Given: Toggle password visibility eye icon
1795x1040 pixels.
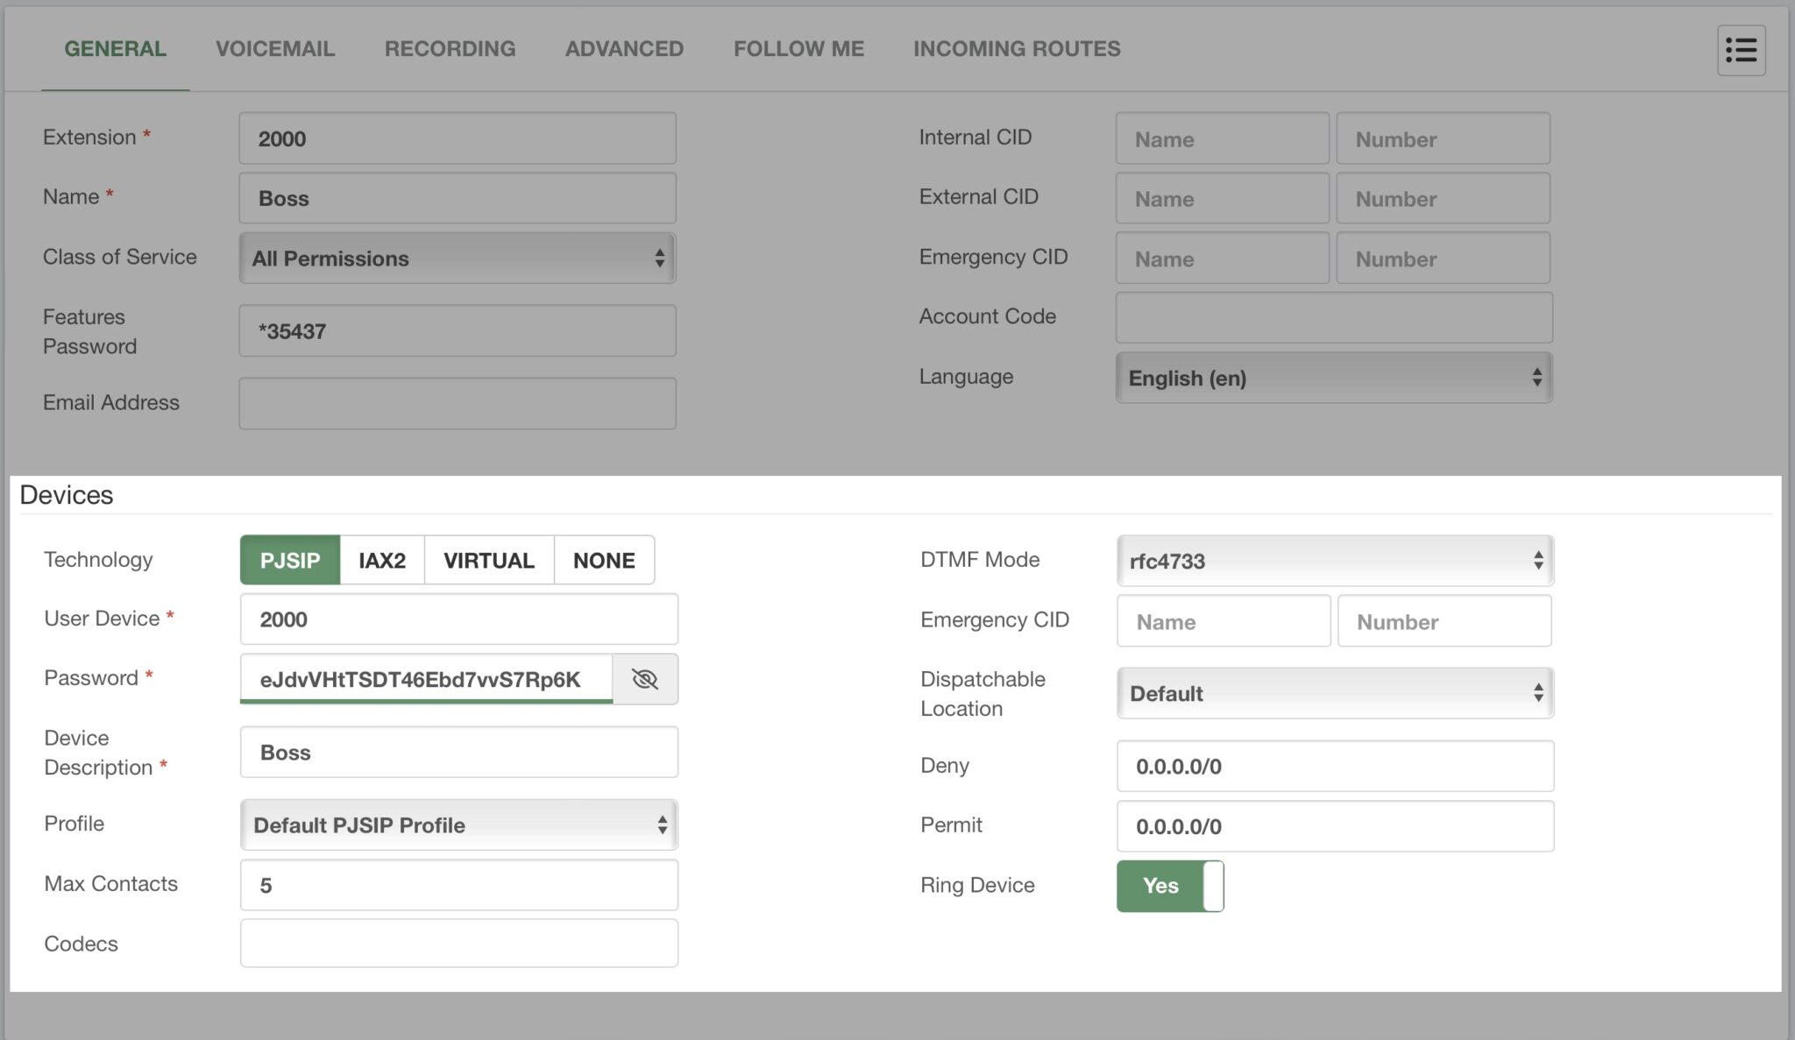Looking at the screenshot, I should coord(645,679).
